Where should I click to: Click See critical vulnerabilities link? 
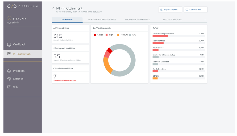click(65, 81)
